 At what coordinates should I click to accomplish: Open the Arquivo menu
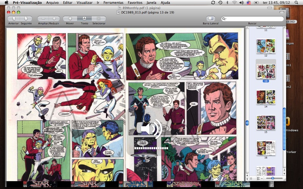tap(52, 3)
